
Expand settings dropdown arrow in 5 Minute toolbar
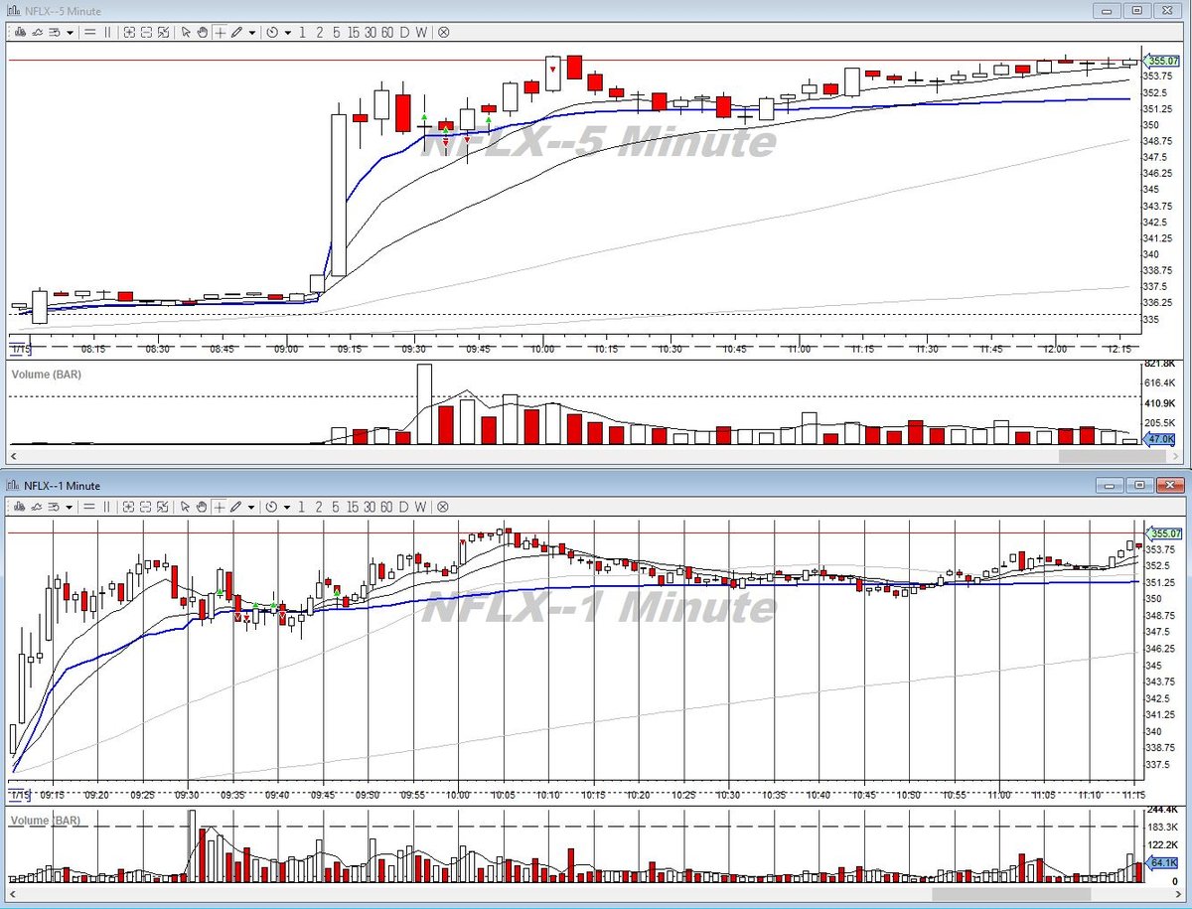(70, 32)
